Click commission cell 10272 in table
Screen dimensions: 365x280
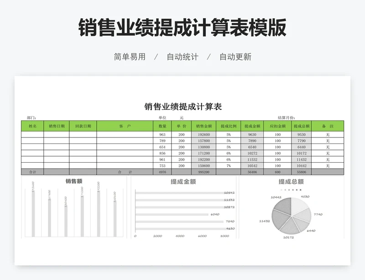tap(252, 153)
